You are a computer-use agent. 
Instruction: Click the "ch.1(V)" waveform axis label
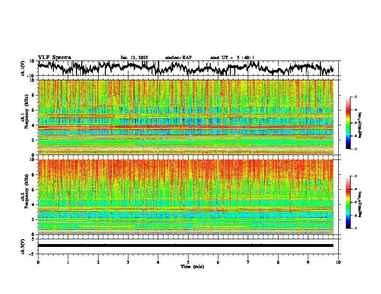pos(23,68)
